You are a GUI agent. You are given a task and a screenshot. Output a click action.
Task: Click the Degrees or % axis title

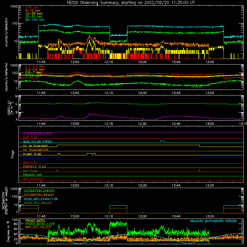coord(8,231)
